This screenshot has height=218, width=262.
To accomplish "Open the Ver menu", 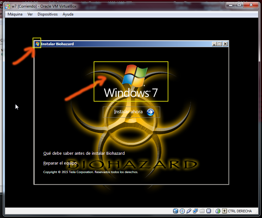I will point(30,14).
